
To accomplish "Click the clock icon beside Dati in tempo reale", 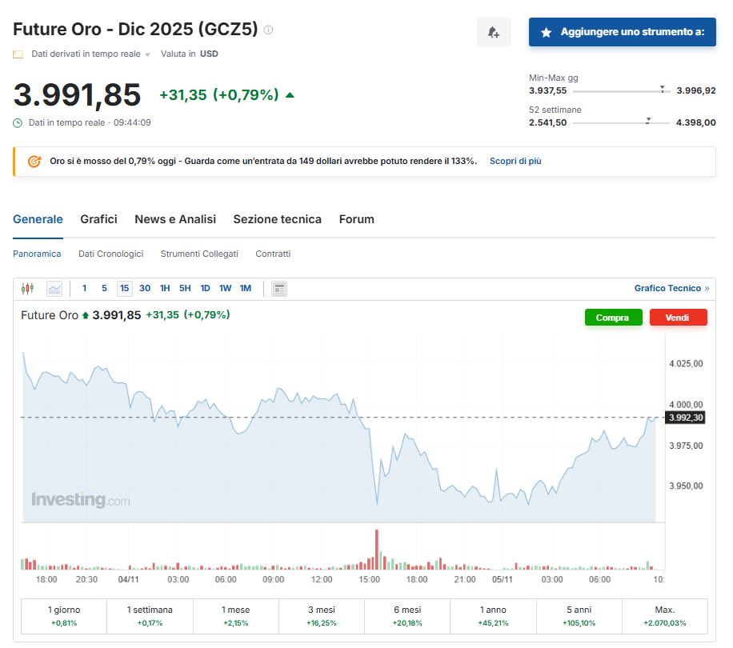I will tap(17, 122).
